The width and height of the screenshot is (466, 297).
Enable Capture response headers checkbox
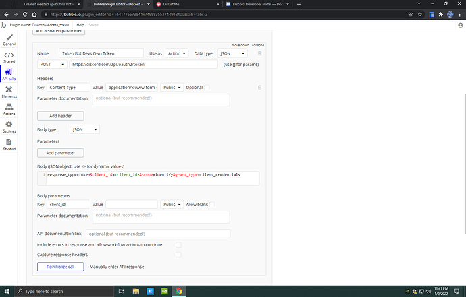click(x=178, y=255)
